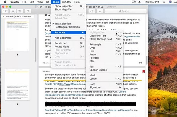
Task: Select Strike Through Text annotation
Action: pyautogui.click(x=105, y=39)
